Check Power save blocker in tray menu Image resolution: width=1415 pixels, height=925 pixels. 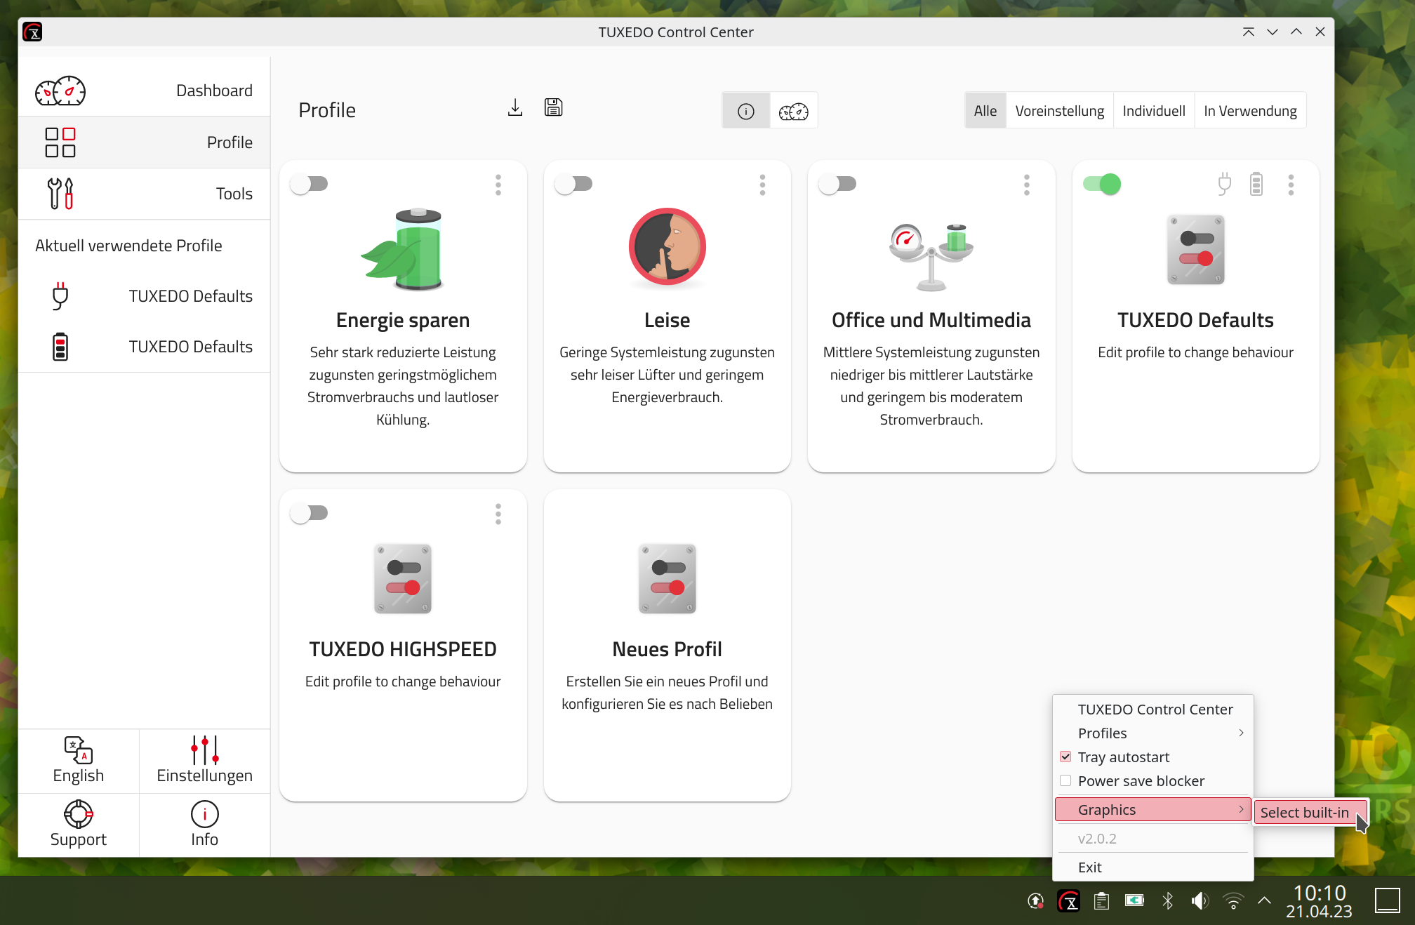click(x=1065, y=780)
